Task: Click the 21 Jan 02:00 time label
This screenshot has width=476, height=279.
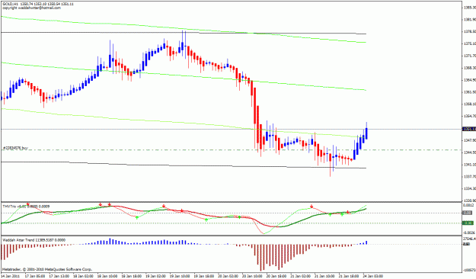Action: point(300,276)
